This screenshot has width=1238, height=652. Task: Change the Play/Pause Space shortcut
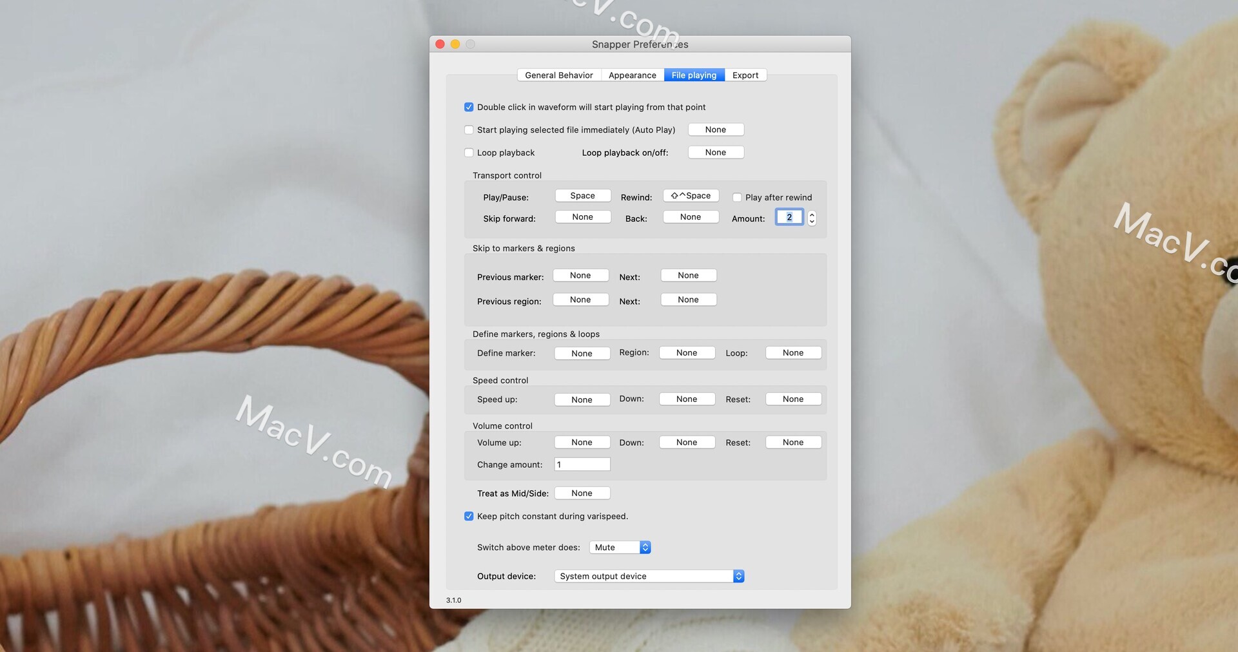click(583, 196)
